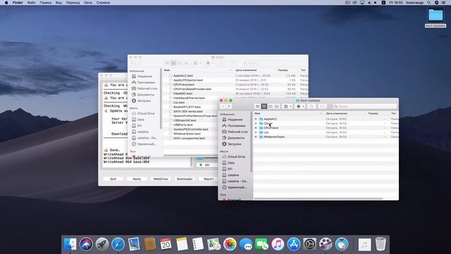The width and height of the screenshot is (451, 254).
Task: Open Trash in the Dock
Action: [x=381, y=244]
